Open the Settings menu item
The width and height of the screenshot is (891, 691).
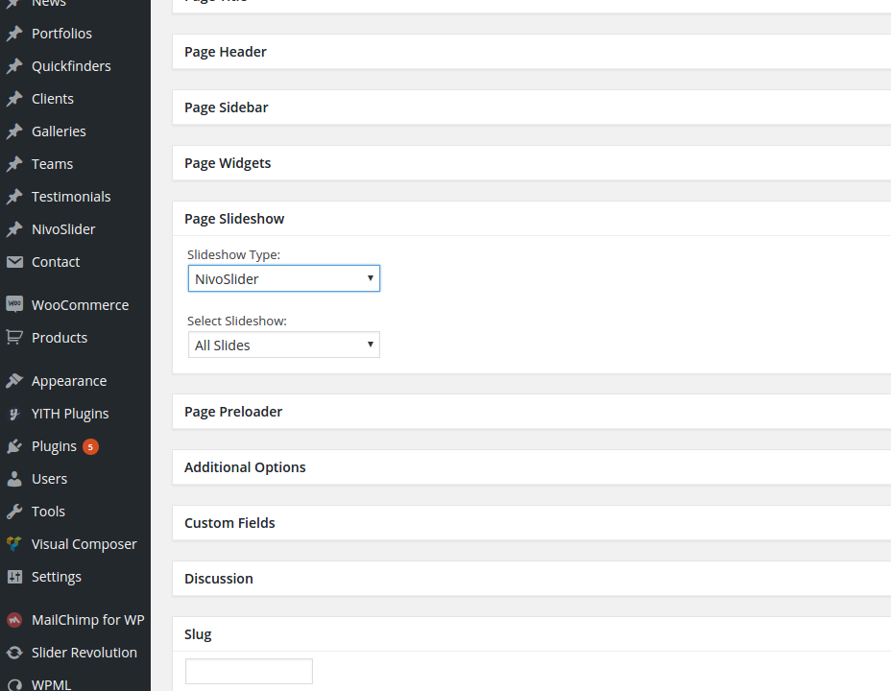click(56, 577)
